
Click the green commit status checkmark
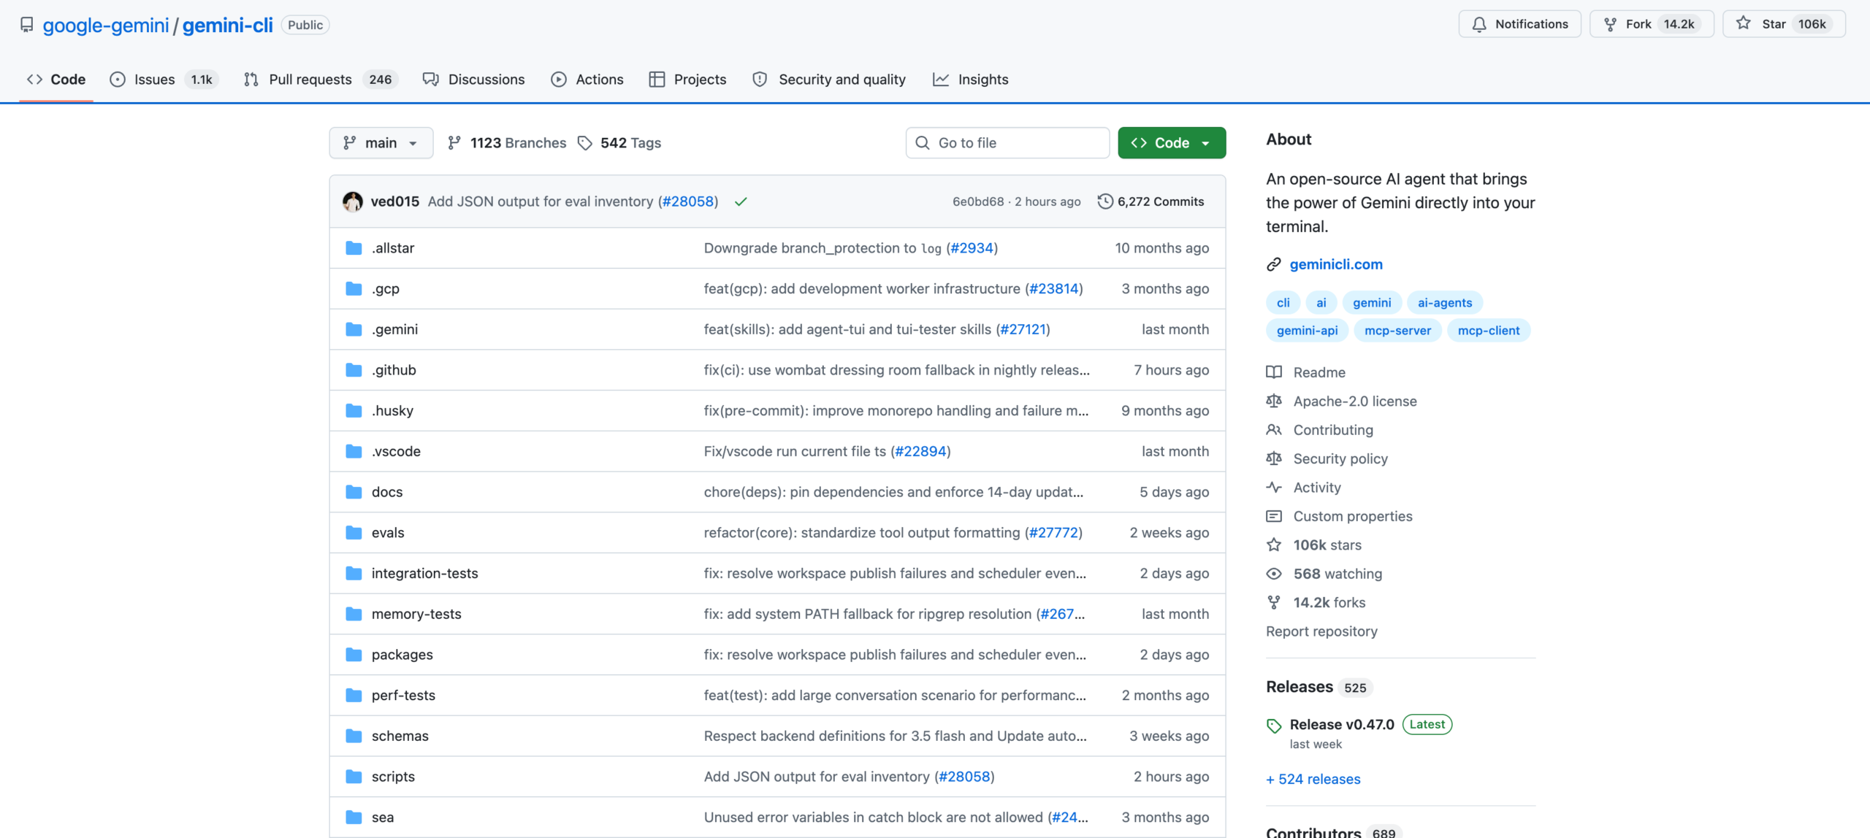(741, 201)
